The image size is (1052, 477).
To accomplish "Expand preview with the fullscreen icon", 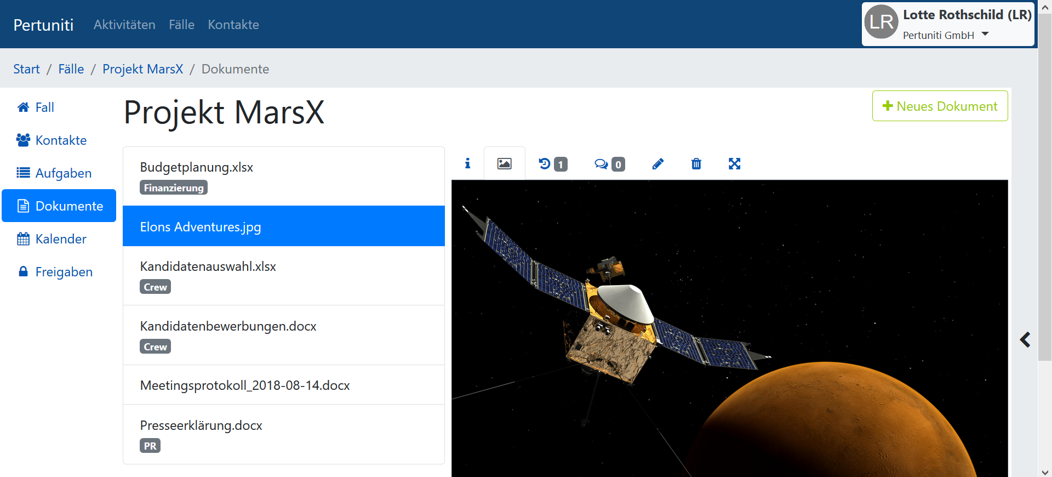I will point(734,164).
